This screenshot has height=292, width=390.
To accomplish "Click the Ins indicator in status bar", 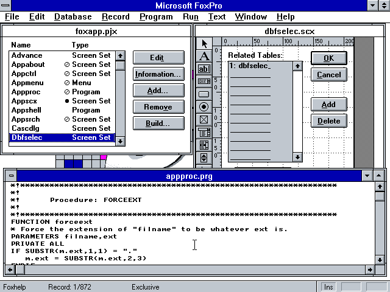I will pyautogui.click(x=328, y=287).
